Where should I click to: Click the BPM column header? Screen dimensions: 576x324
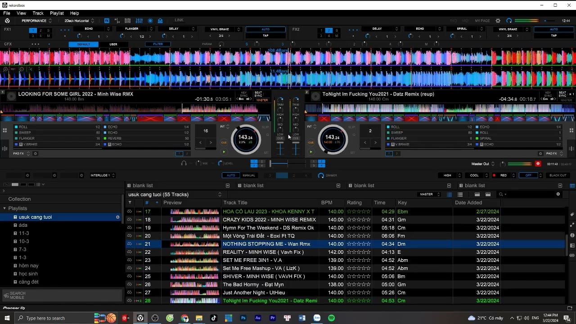[x=327, y=202]
